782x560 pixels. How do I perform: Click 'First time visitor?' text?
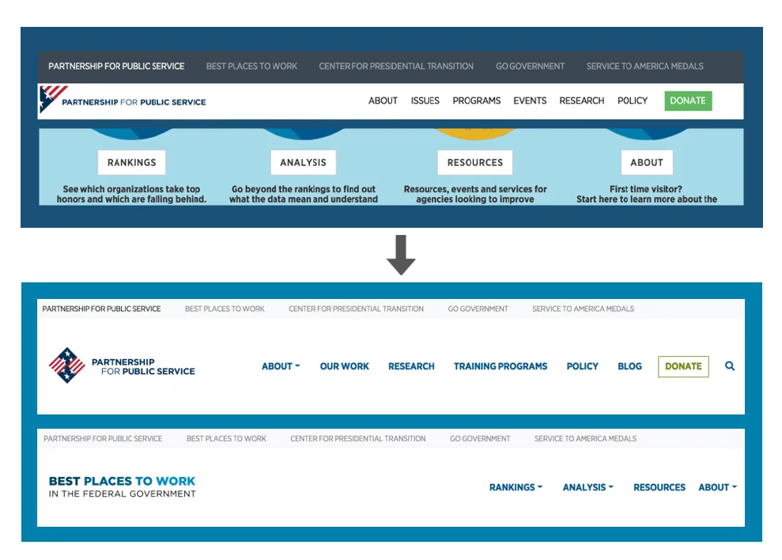tap(646, 189)
